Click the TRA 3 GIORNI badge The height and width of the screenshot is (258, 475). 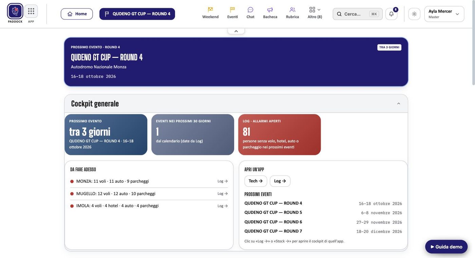click(x=389, y=47)
